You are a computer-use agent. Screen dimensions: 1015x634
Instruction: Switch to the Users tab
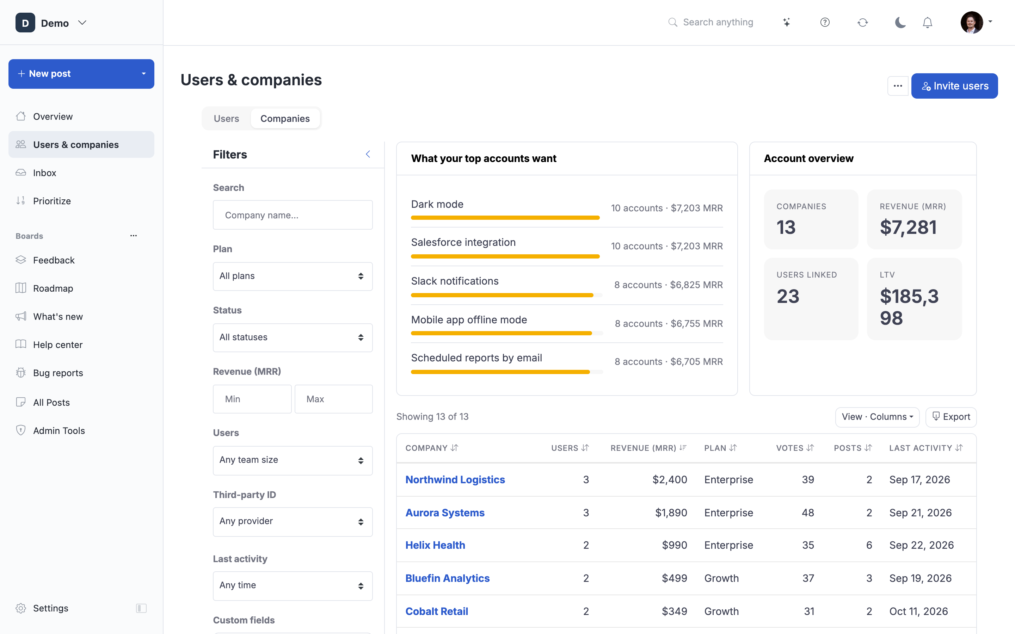click(x=227, y=119)
